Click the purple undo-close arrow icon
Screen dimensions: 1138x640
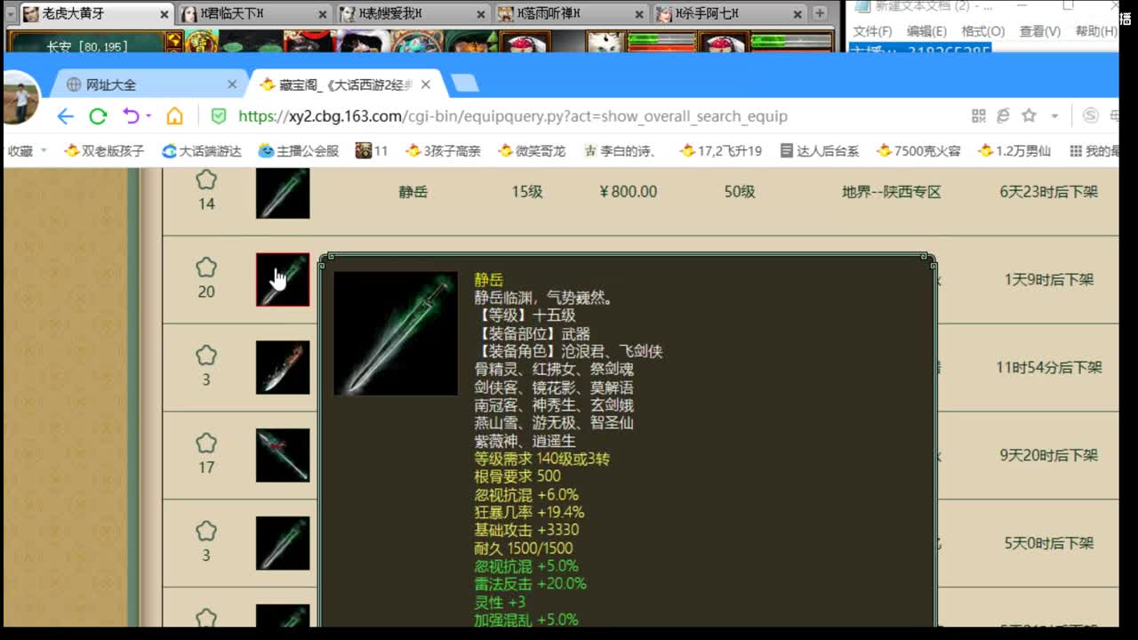[131, 116]
